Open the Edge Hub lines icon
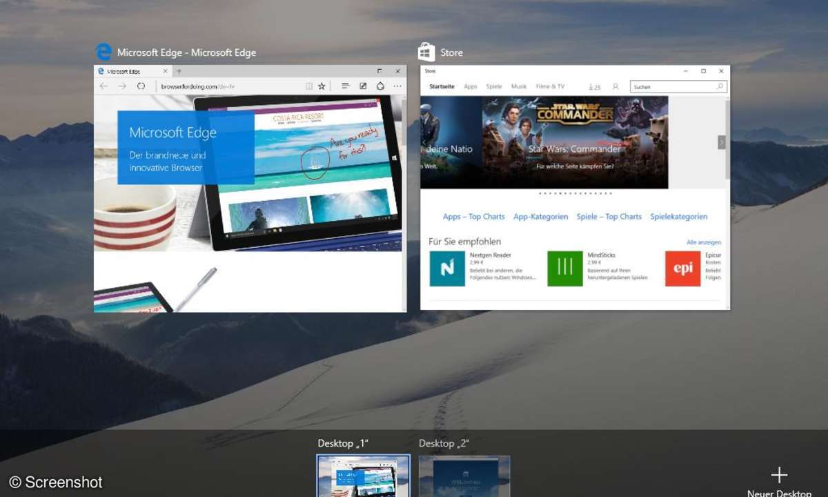 click(x=346, y=86)
